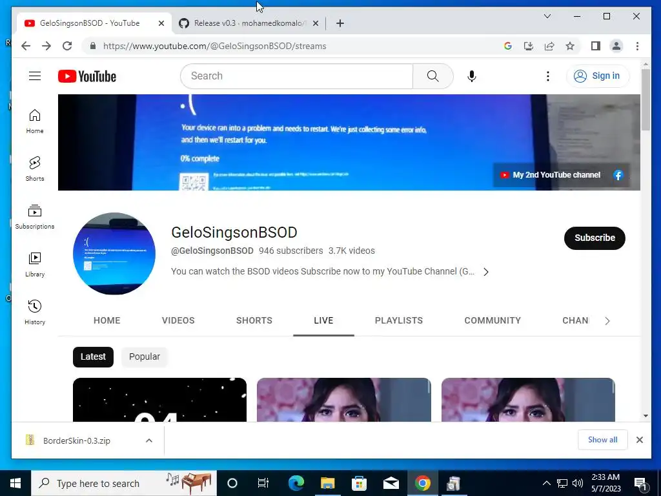
Task: Open Library in YouTube sidebar
Action: [35, 264]
